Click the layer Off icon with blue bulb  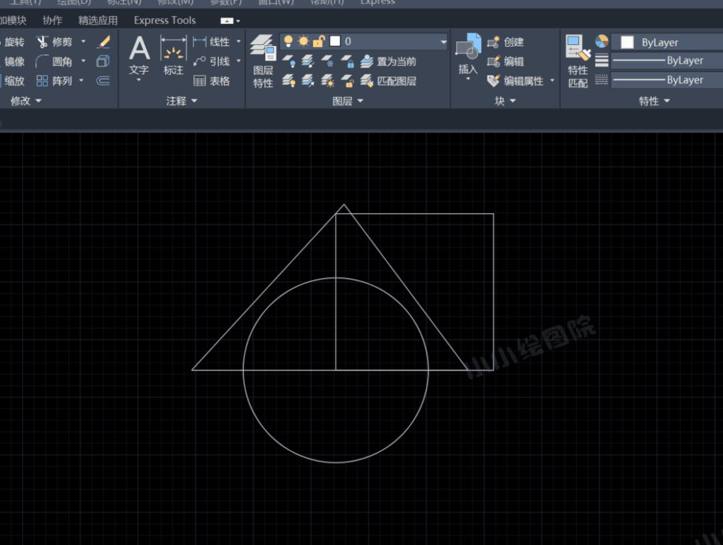click(289, 61)
